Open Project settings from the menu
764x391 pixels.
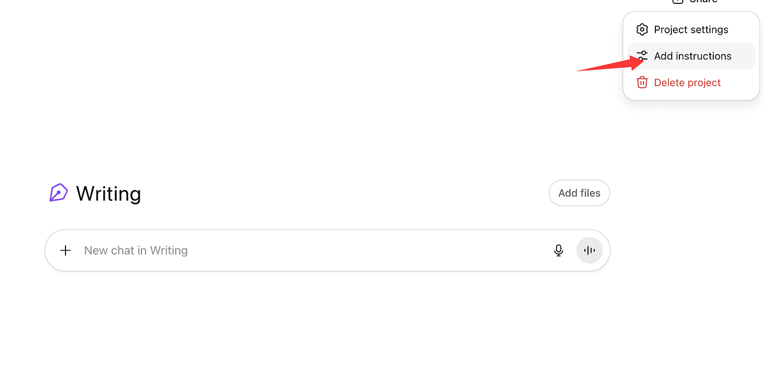coord(691,29)
